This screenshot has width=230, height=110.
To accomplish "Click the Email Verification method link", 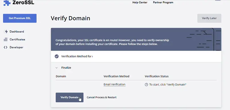I will click(114, 84).
